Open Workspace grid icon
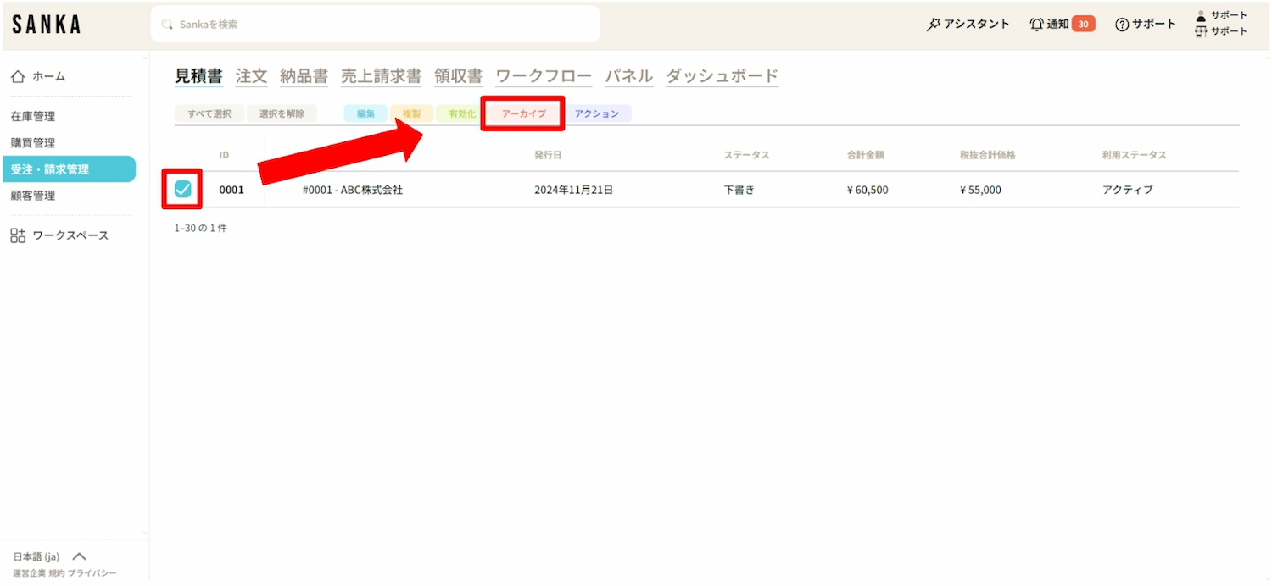1272x586 pixels. (x=18, y=235)
